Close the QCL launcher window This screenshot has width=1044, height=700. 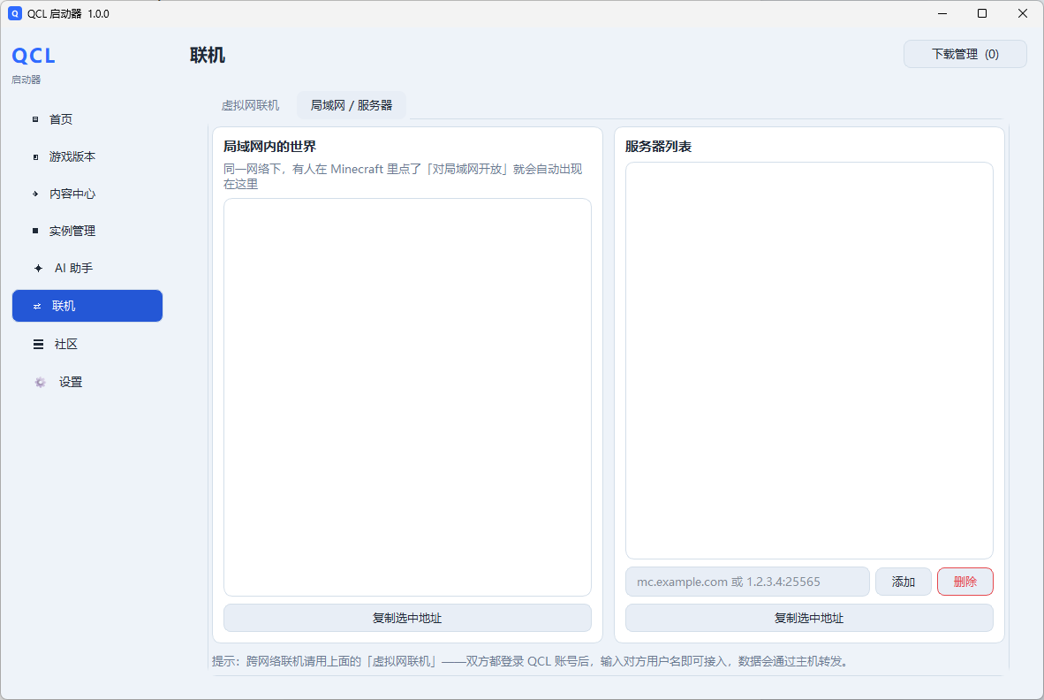point(1023,13)
